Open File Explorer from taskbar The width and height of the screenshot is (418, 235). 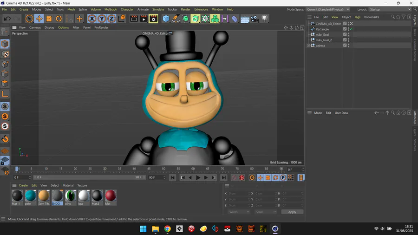coord(156,229)
